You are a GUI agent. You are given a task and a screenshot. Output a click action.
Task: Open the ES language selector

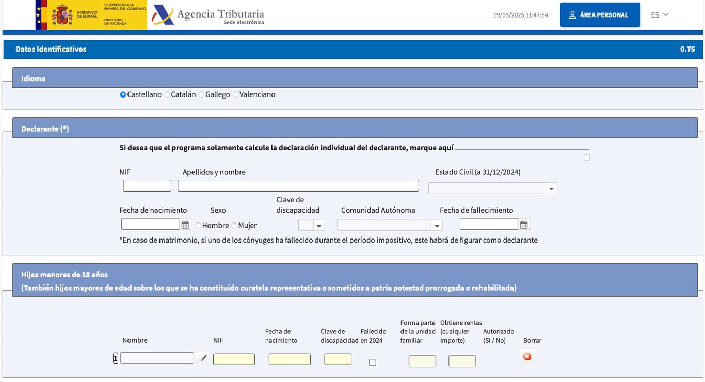[660, 15]
